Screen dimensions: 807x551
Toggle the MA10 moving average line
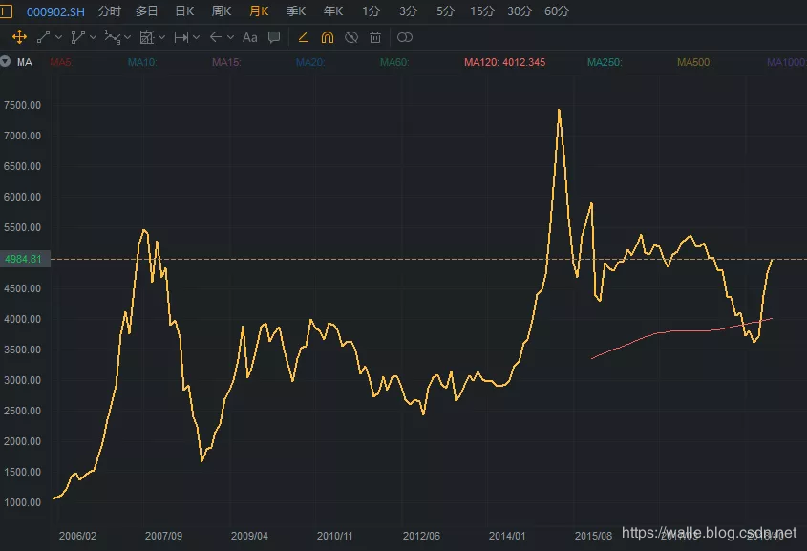(142, 62)
